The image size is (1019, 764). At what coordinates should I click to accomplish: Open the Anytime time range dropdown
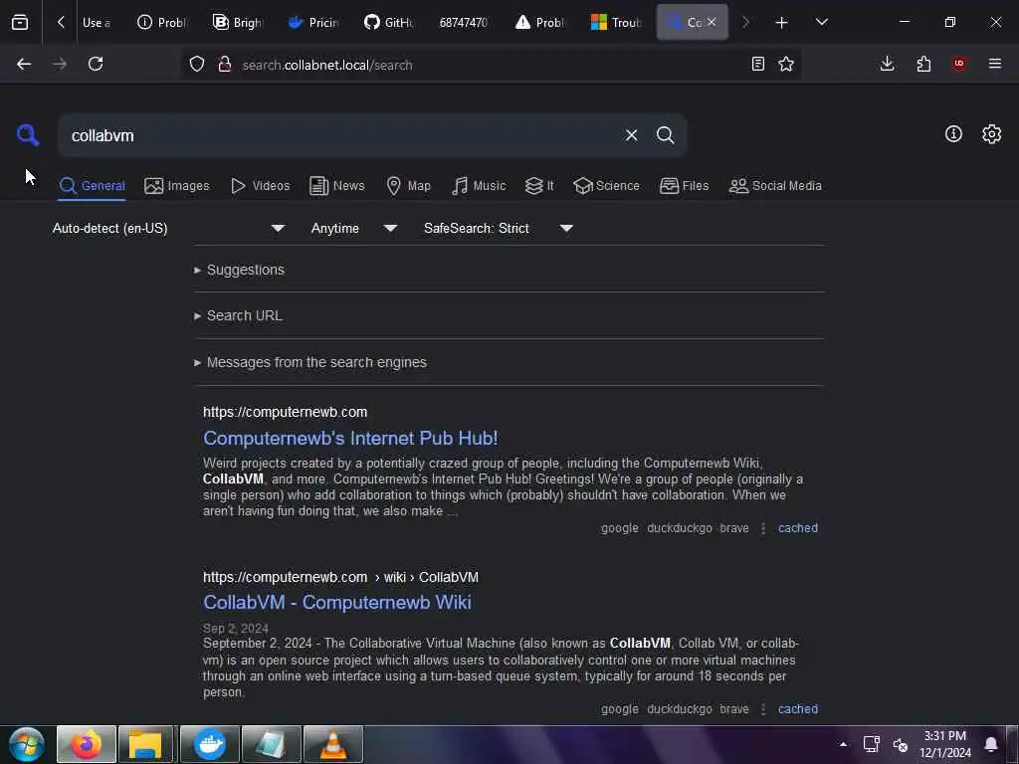(x=353, y=228)
